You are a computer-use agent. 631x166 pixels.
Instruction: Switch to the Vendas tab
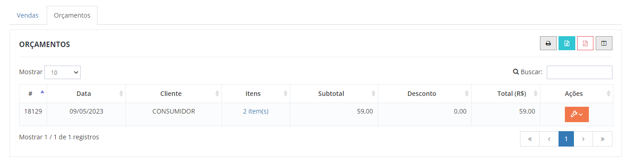[28, 15]
